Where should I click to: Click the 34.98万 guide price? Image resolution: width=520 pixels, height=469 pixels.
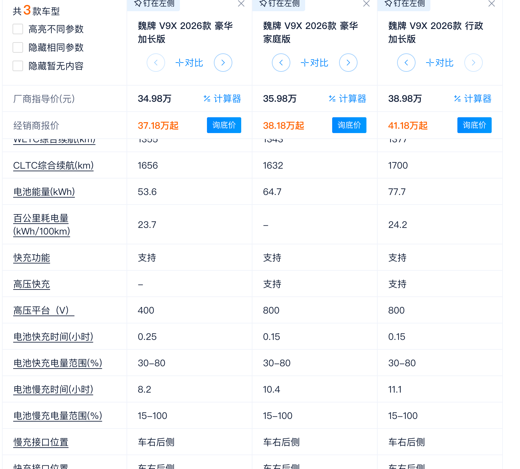click(x=155, y=98)
